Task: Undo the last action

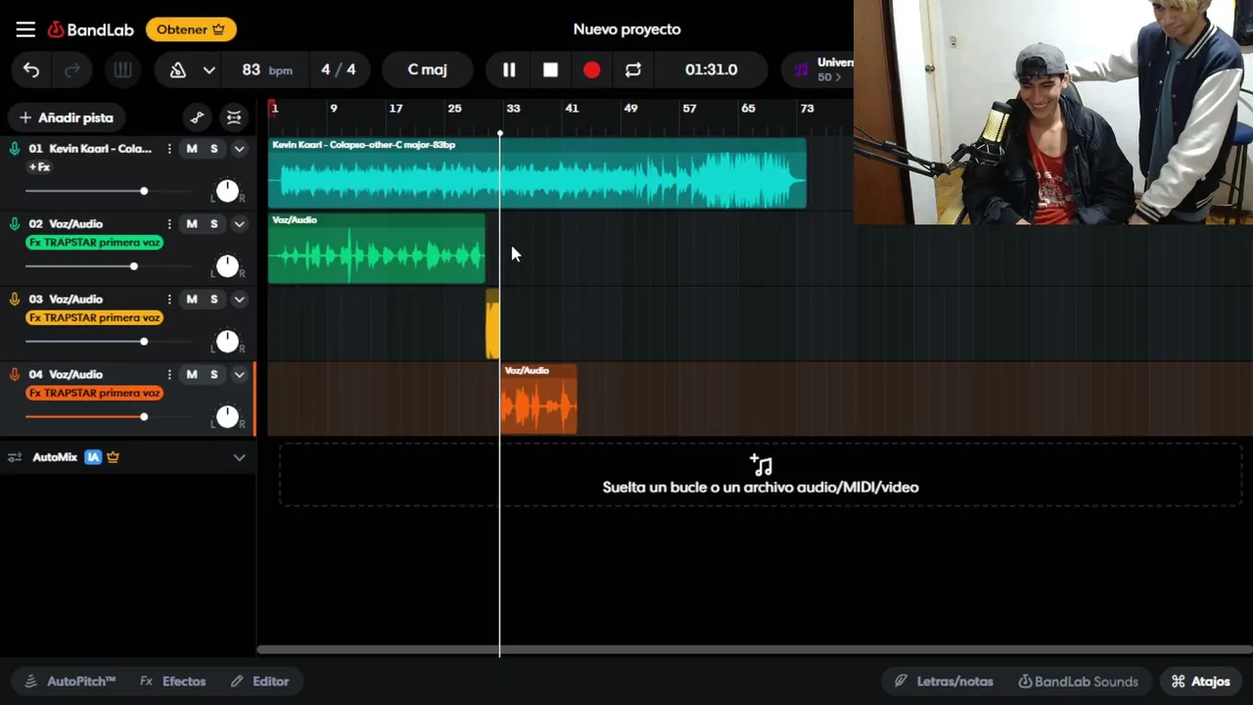Action: (x=31, y=70)
